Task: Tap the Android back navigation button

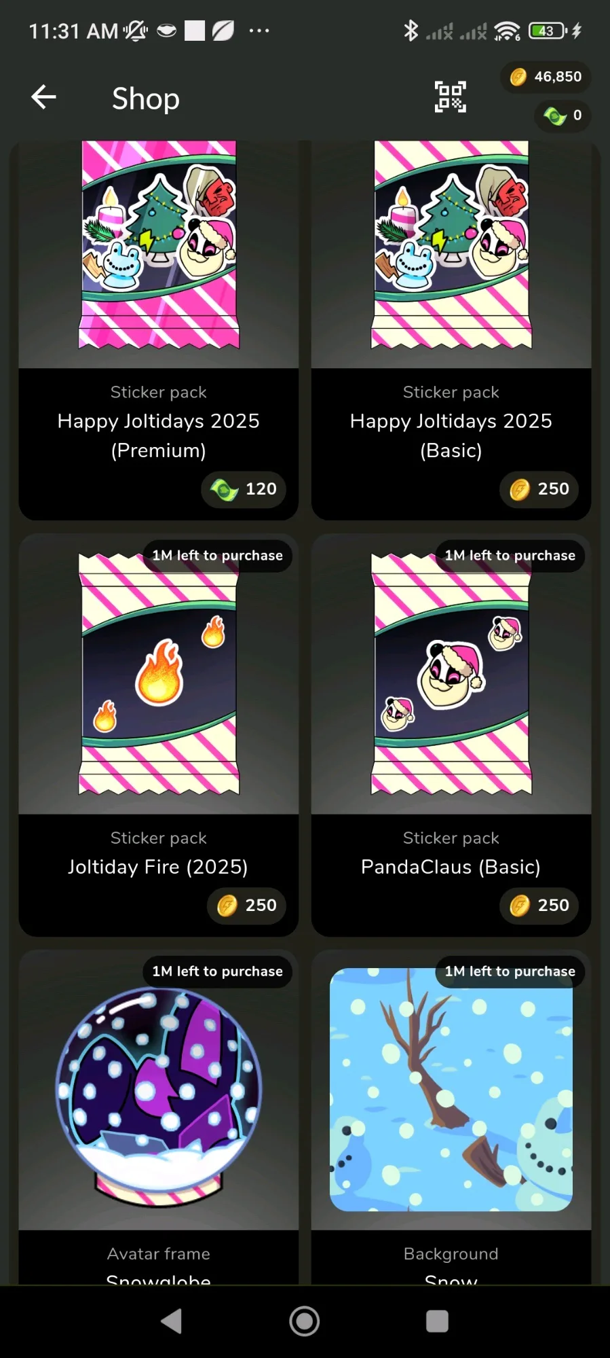Action: coord(172,1321)
